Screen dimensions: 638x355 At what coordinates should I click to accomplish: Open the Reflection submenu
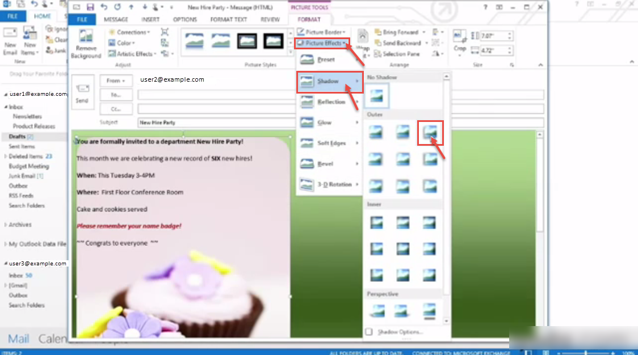tap(331, 102)
